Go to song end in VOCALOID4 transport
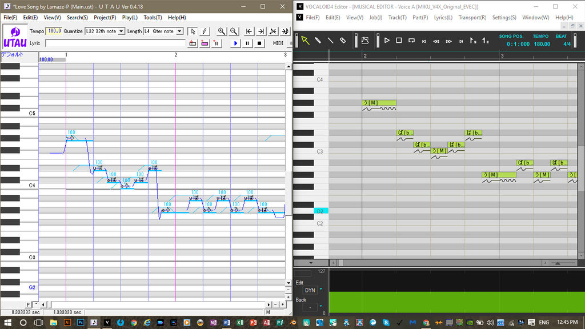Viewport: 585px width, 329px height. click(461, 41)
